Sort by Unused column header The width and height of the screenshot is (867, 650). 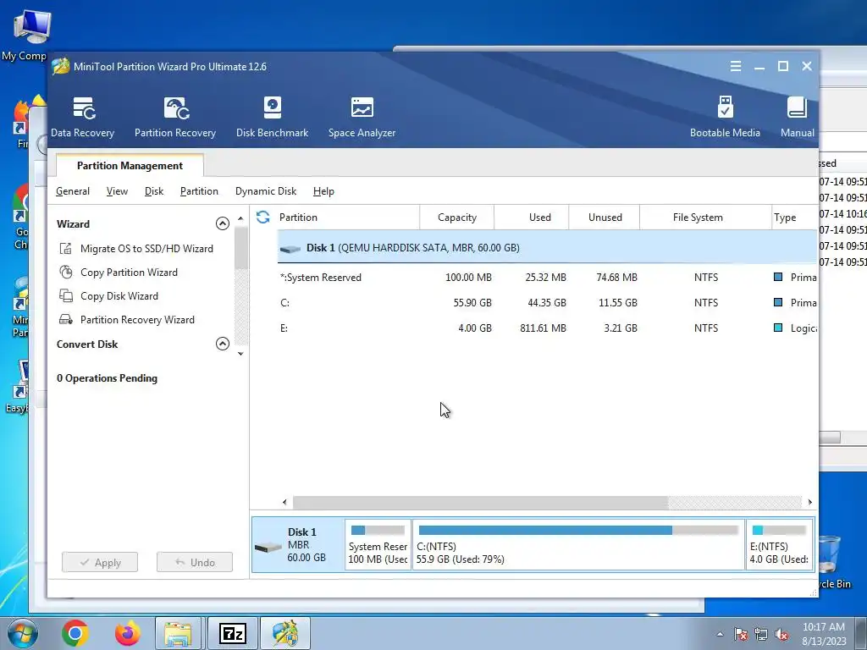[x=605, y=218]
